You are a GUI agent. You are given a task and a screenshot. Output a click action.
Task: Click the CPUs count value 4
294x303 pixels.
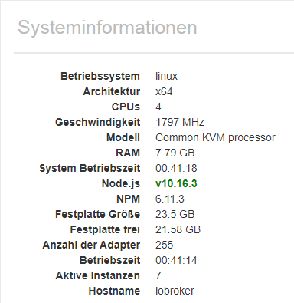tap(158, 107)
